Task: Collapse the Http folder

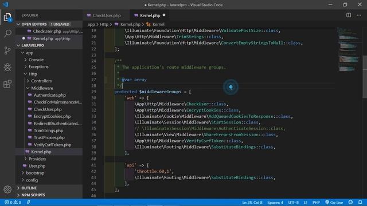Action: [25, 74]
